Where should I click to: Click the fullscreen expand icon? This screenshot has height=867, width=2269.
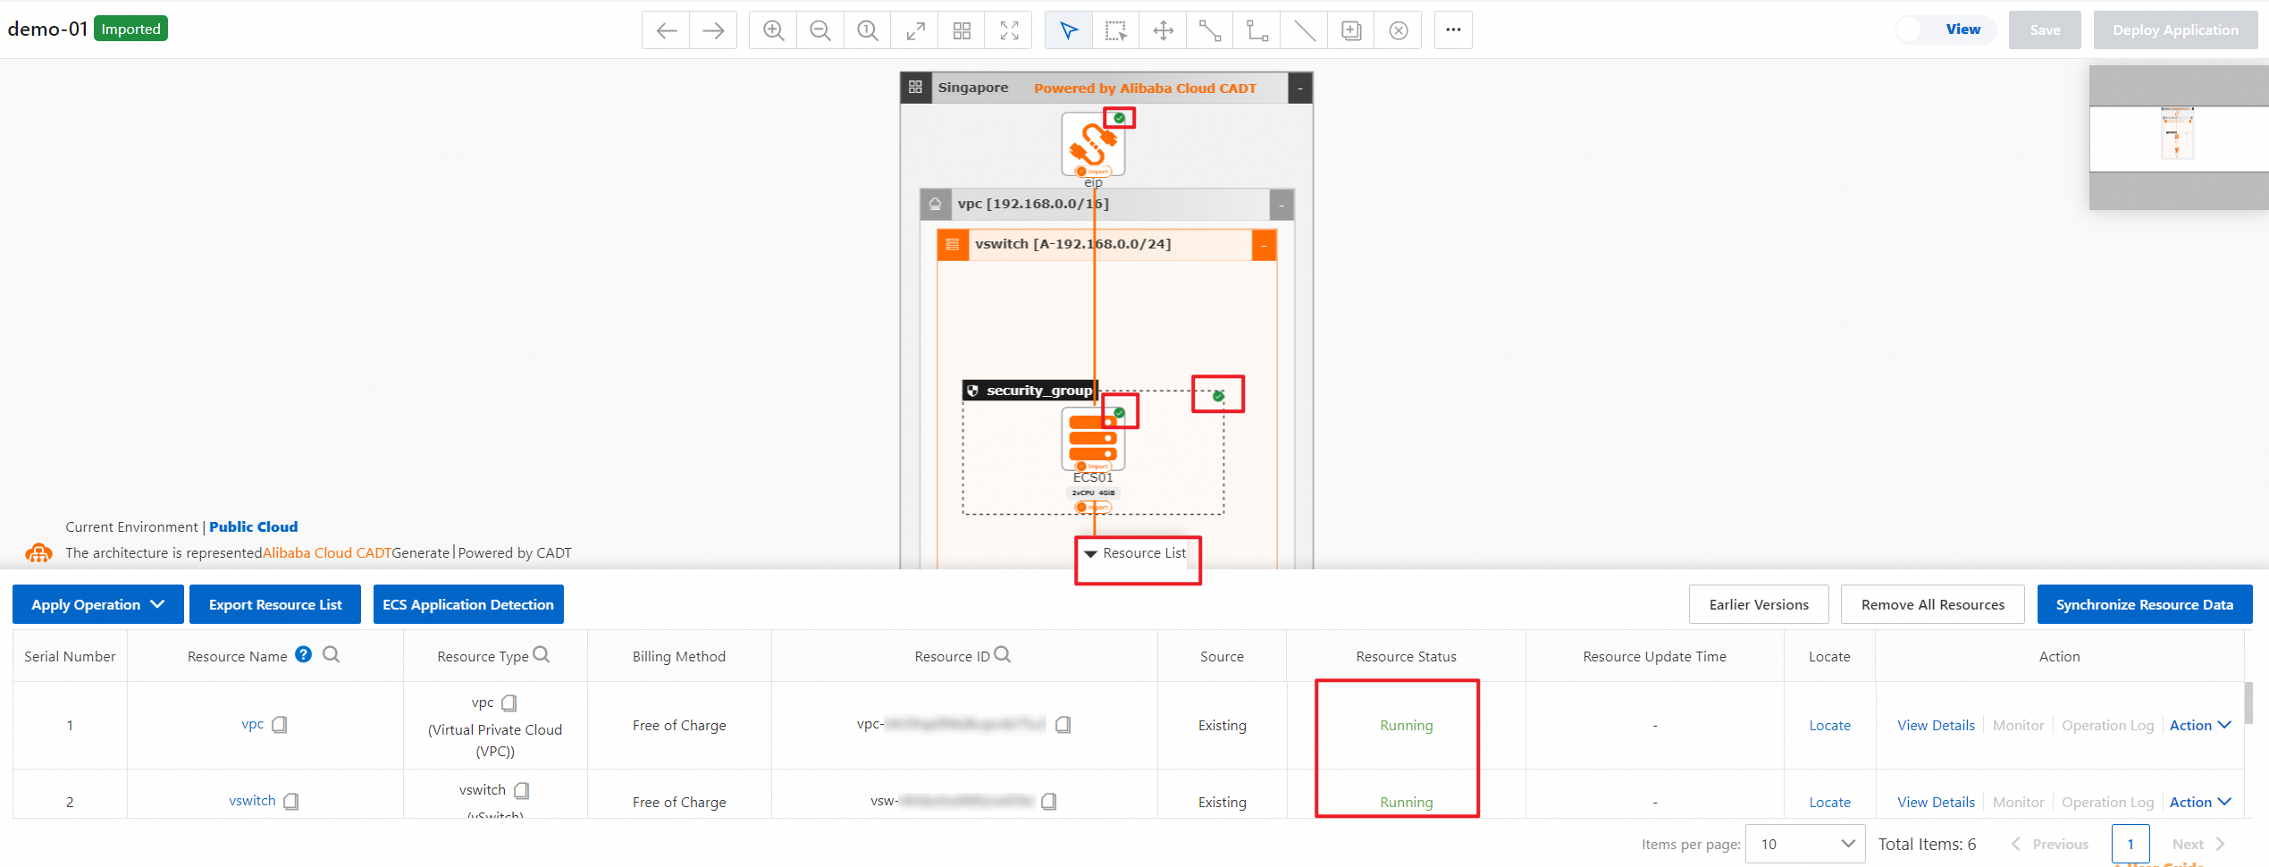pyautogui.click(x=1009, y=30)
